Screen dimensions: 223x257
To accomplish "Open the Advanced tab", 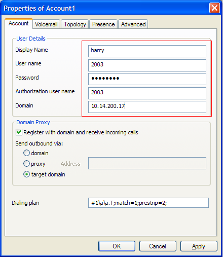I will pyautogui.click(x=133, y=24).
